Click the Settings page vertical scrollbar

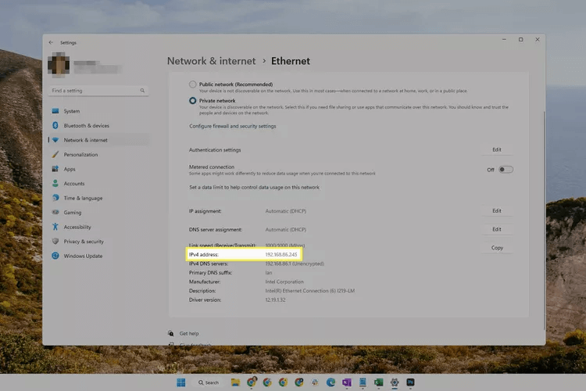544,221
